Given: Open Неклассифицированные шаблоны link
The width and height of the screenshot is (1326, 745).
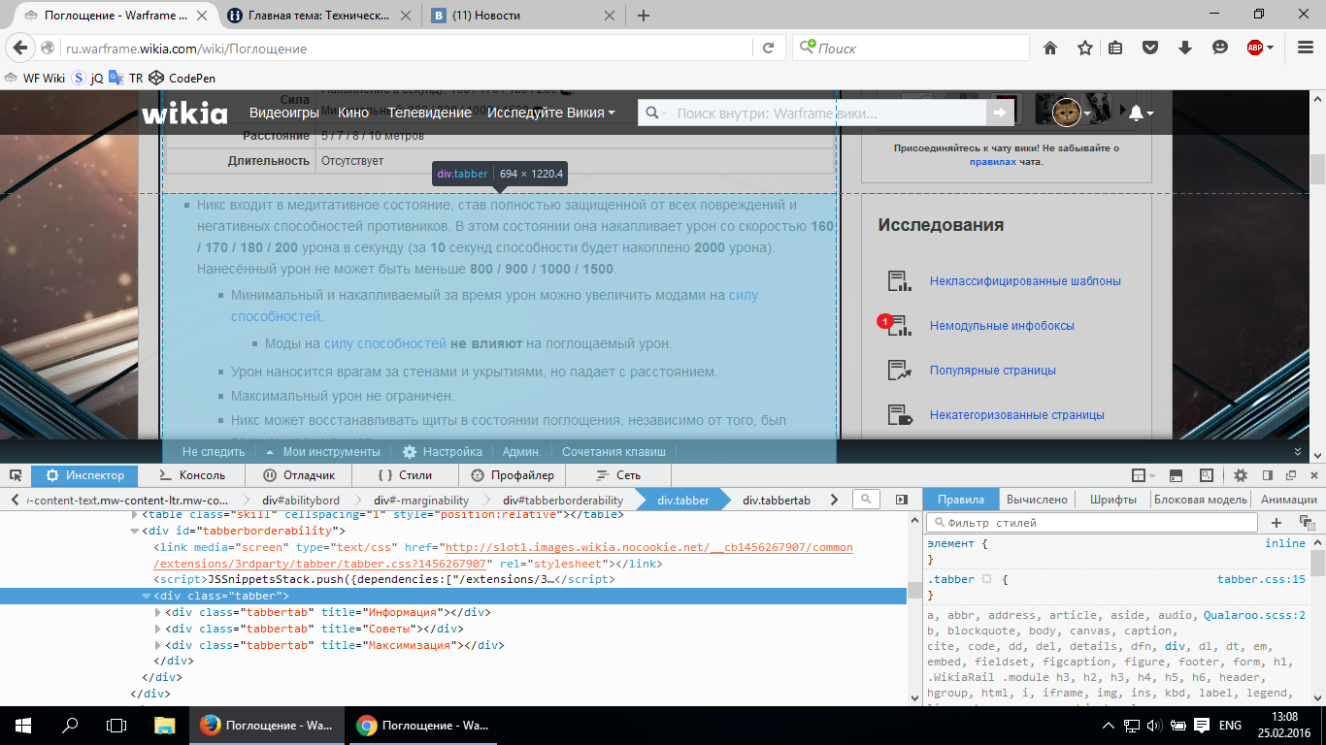Looking at the screenshot, I should coord(1025,281).
